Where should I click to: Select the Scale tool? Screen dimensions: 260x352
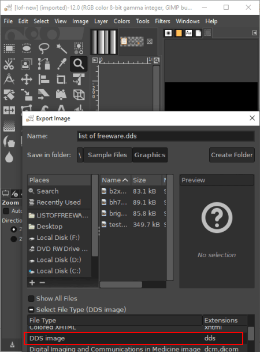point(27,95)
